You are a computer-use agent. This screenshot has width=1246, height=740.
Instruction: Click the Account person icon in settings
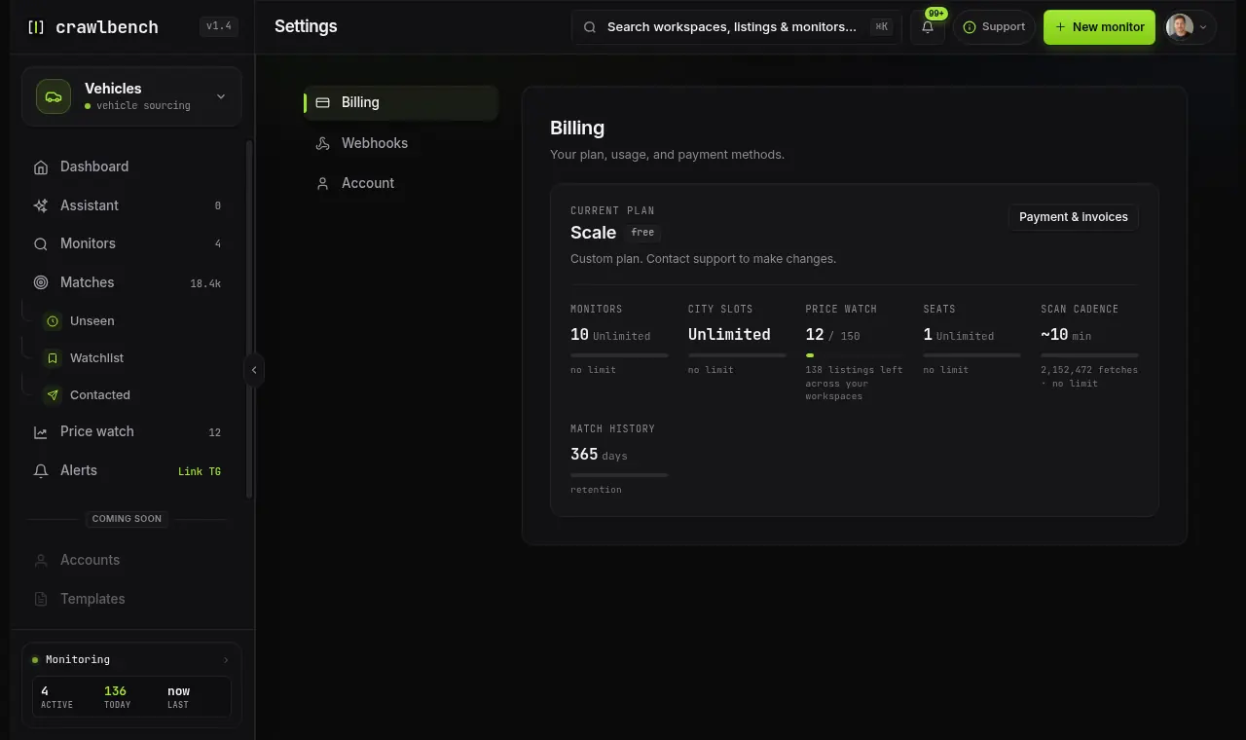(323, 183)
